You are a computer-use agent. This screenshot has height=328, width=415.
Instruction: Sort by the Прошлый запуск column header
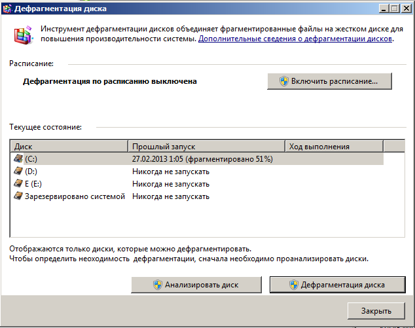(x=207, y=147)
